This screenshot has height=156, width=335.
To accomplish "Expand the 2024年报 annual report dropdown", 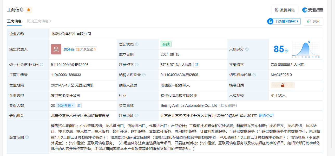I will (x=65, y=105).
